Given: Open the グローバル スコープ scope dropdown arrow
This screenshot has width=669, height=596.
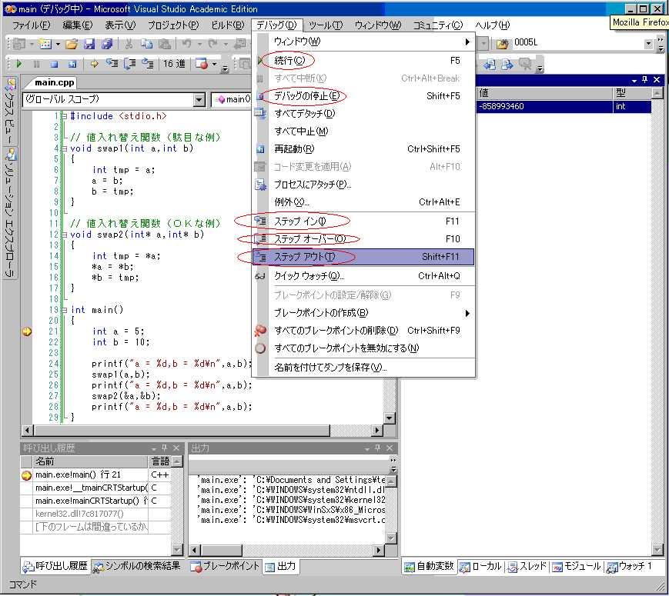Looking at the screenshot, I should (199, 100).
